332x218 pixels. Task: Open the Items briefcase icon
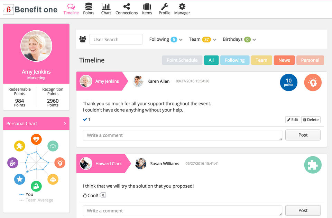click(147, 7)
